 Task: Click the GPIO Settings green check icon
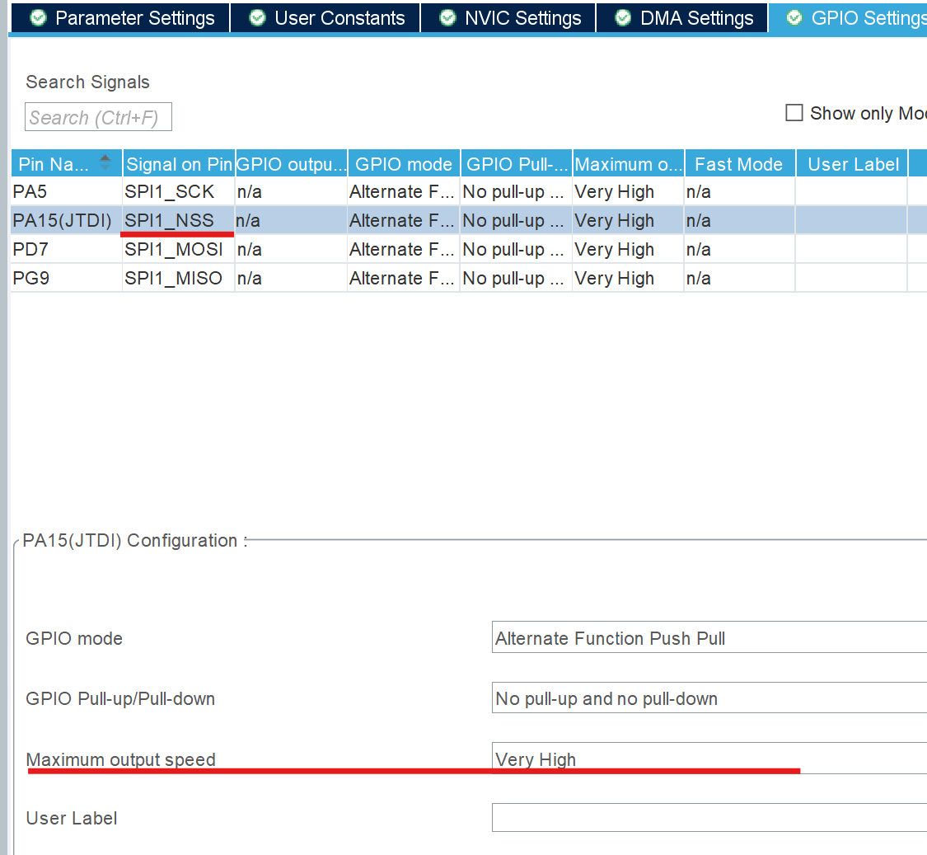pos(794,18)
